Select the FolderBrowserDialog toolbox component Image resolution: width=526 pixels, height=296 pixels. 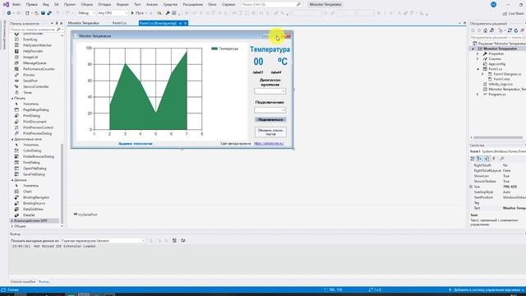(39, 156)
